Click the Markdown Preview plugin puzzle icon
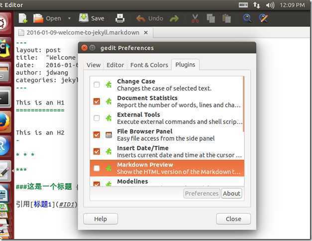Viewport: 312px width, 241px height. click(x=108, y=168)
